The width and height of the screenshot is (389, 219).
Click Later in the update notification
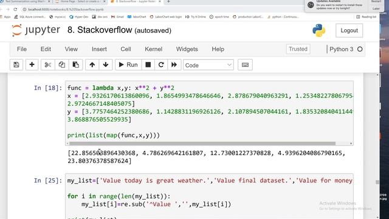pos(376,9)
